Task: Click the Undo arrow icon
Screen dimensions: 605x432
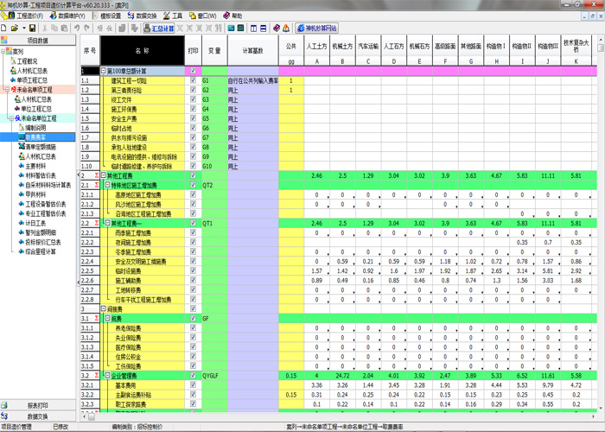Action: 78,29
